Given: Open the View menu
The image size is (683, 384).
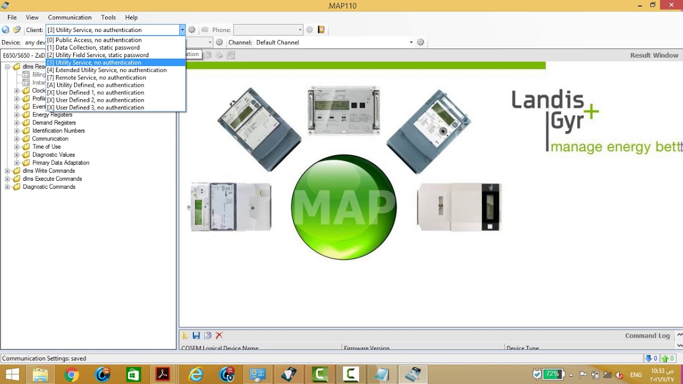Looking at the screenshot, I should coord(32,18).
